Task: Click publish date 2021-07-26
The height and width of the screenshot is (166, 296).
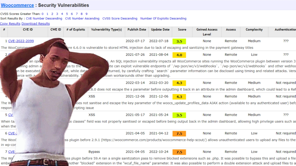Action: pos(135,54)
